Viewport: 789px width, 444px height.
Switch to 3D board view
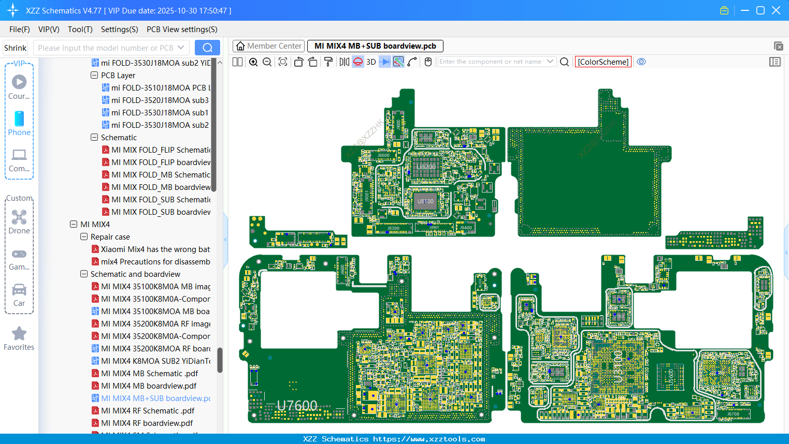click(371, 62)
